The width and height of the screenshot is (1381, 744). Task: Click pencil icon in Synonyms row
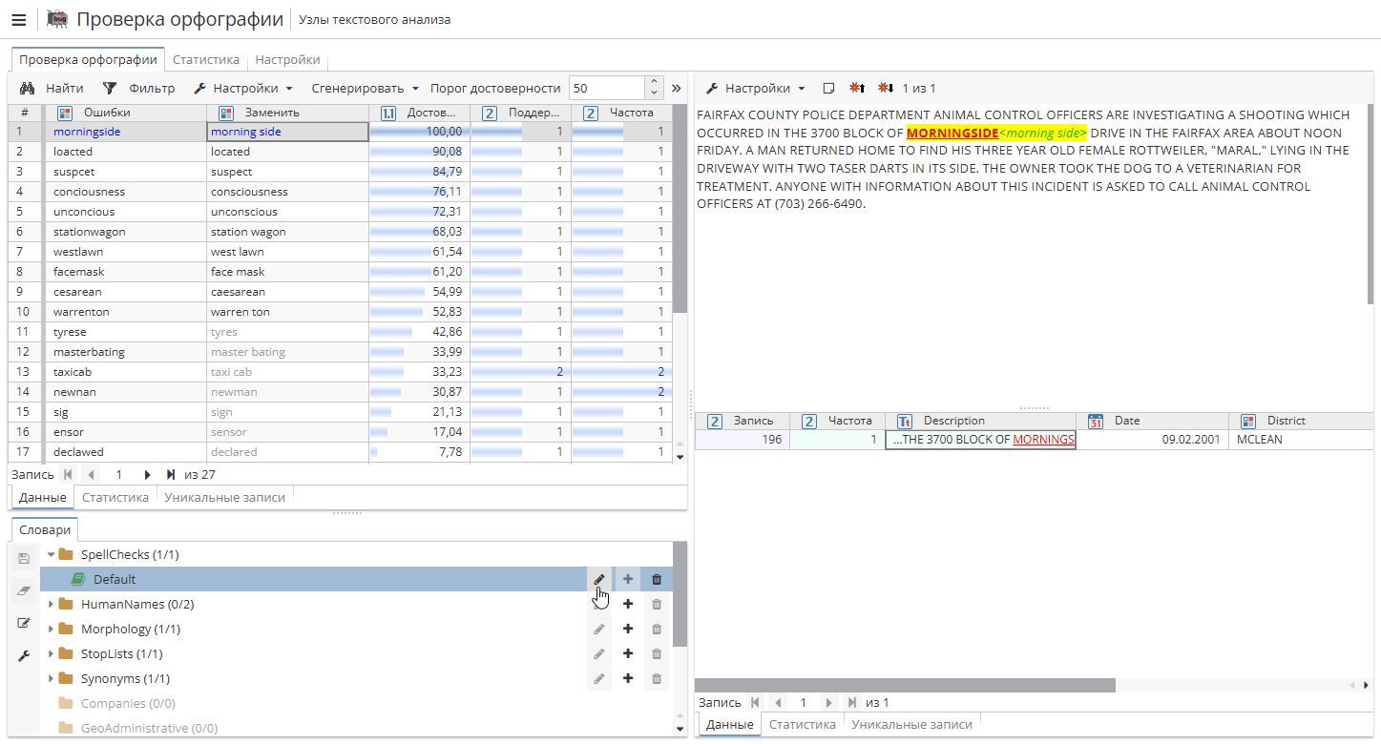tap(599, 678)
